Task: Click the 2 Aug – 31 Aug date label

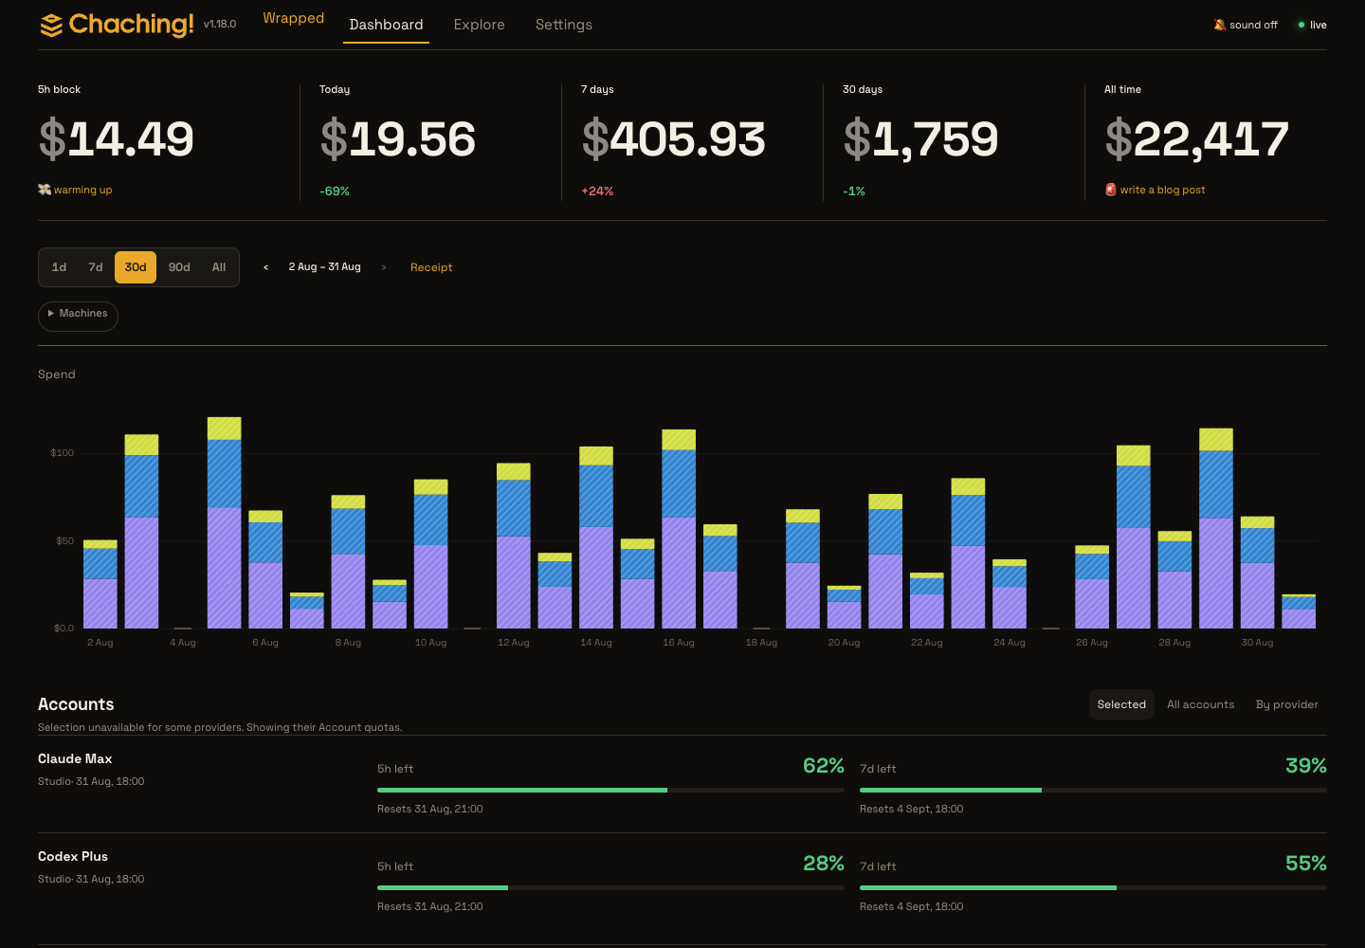Action: pos(324,267)
